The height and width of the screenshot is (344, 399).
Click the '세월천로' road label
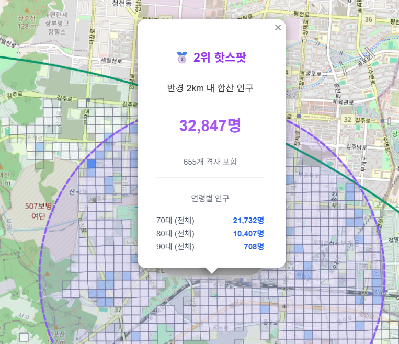(111, 61)
